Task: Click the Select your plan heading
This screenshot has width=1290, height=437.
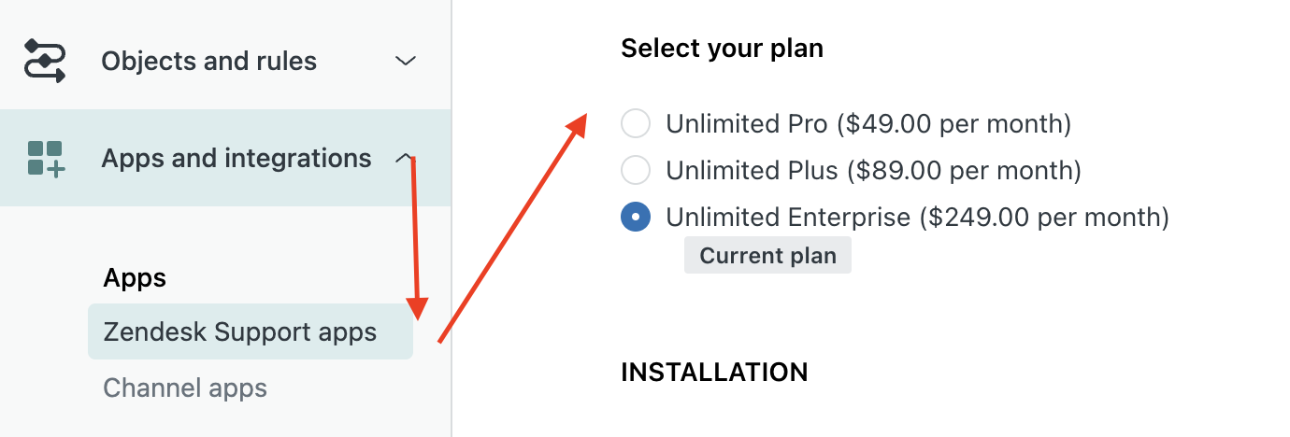Action: pos(722,48)
